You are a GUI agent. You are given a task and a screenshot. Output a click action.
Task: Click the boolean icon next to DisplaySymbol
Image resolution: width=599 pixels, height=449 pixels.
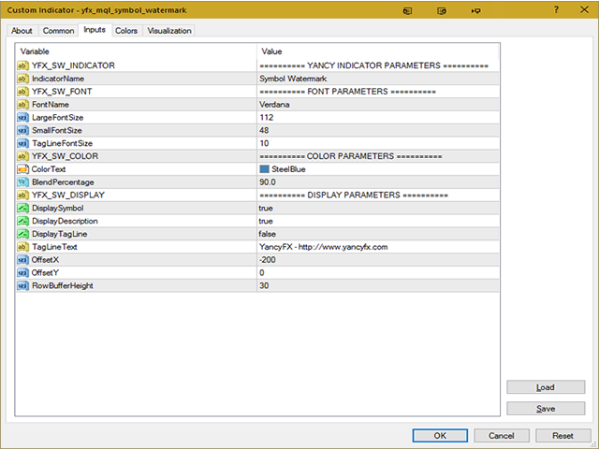pos(22,208)
